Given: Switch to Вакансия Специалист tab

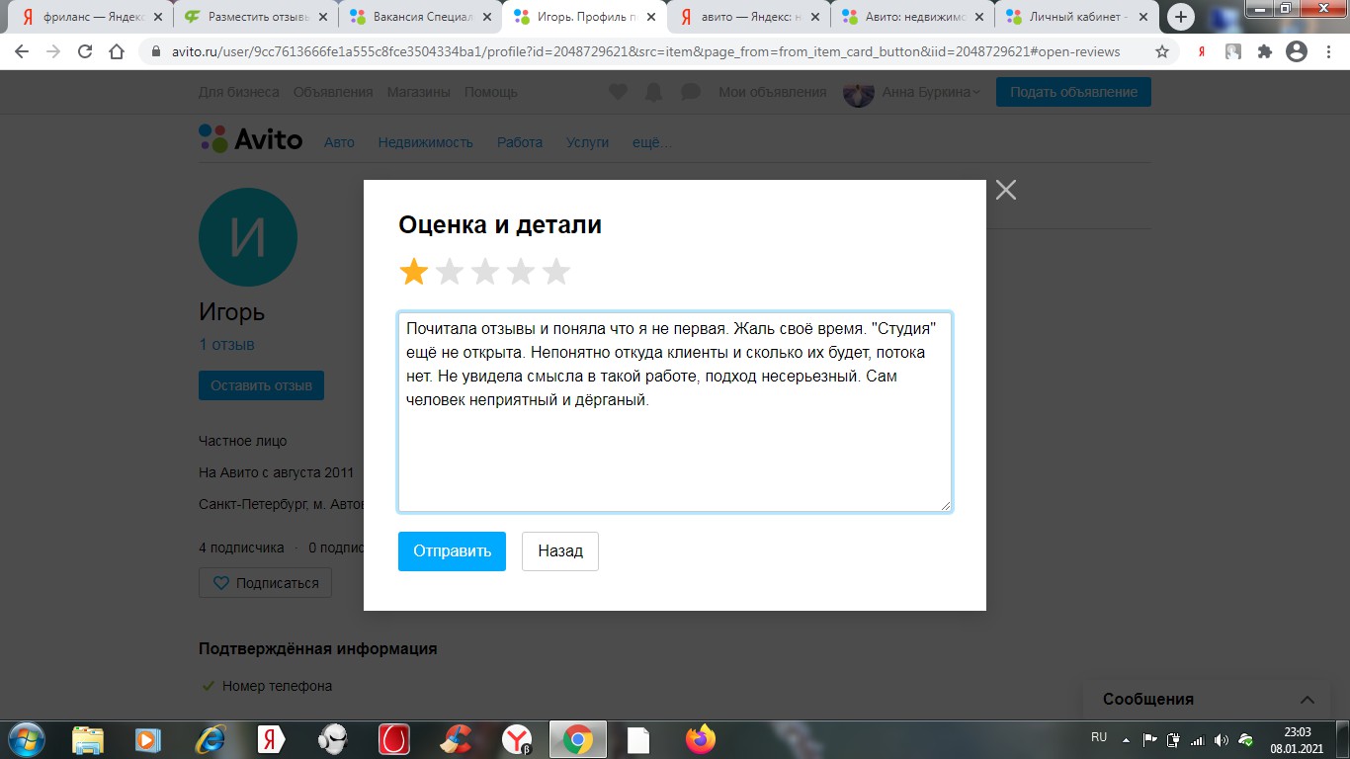Looking at the screenshot, I should coord(420,17).
